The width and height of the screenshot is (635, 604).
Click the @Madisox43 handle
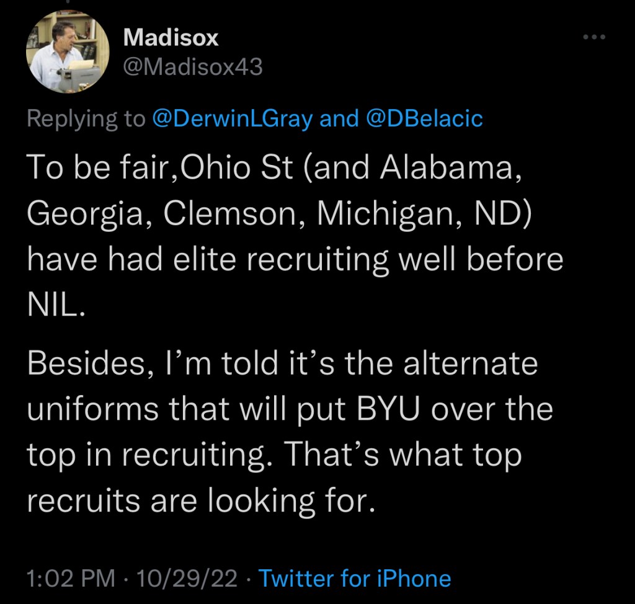(193, 67)
